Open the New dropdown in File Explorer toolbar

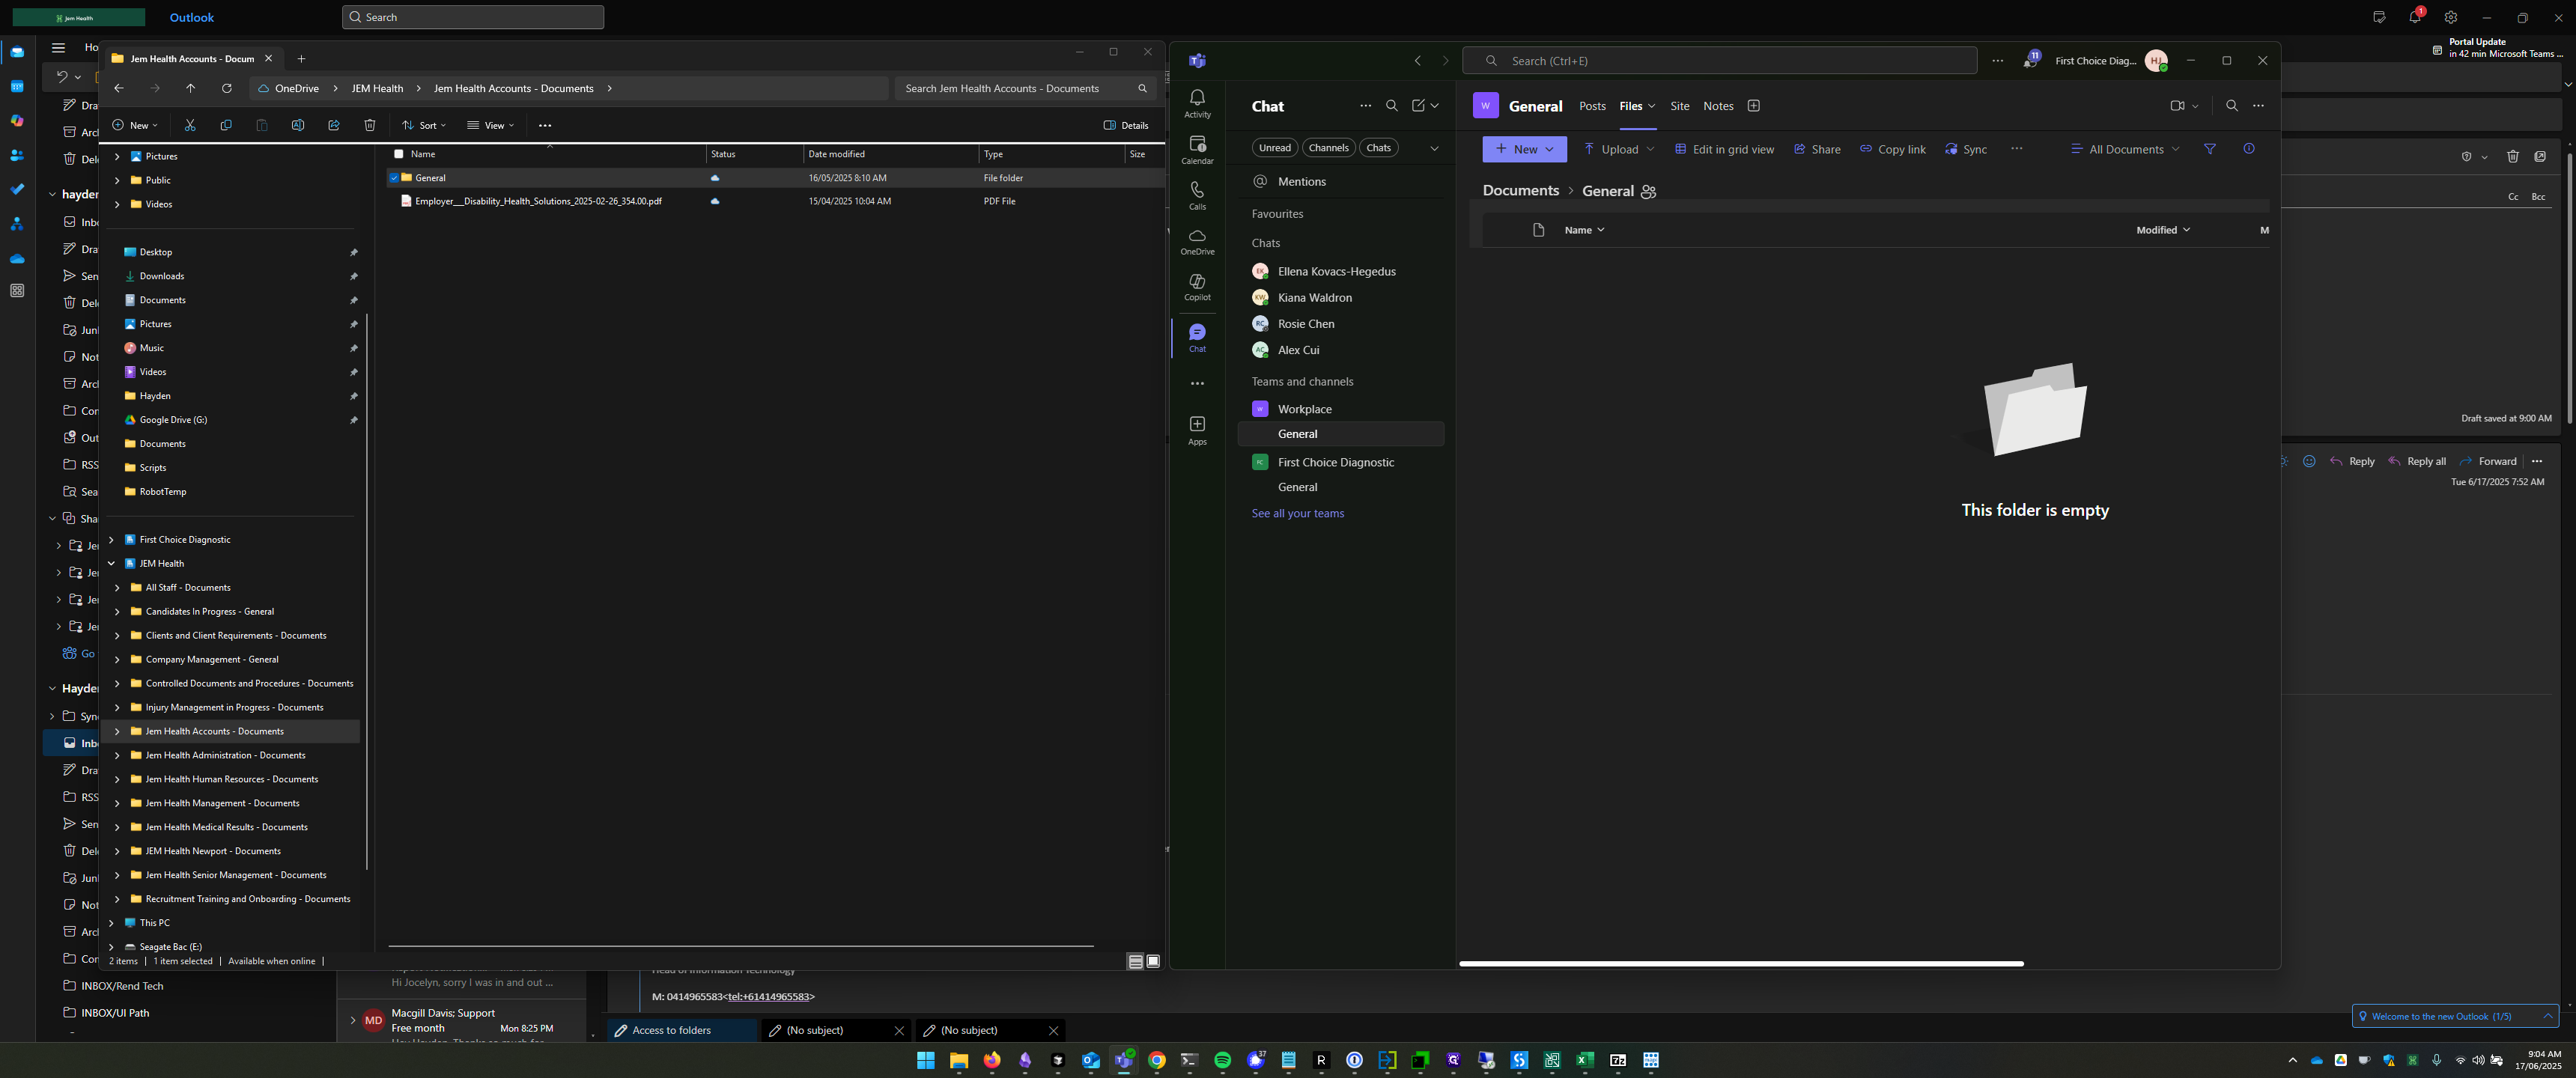(135, 125)
